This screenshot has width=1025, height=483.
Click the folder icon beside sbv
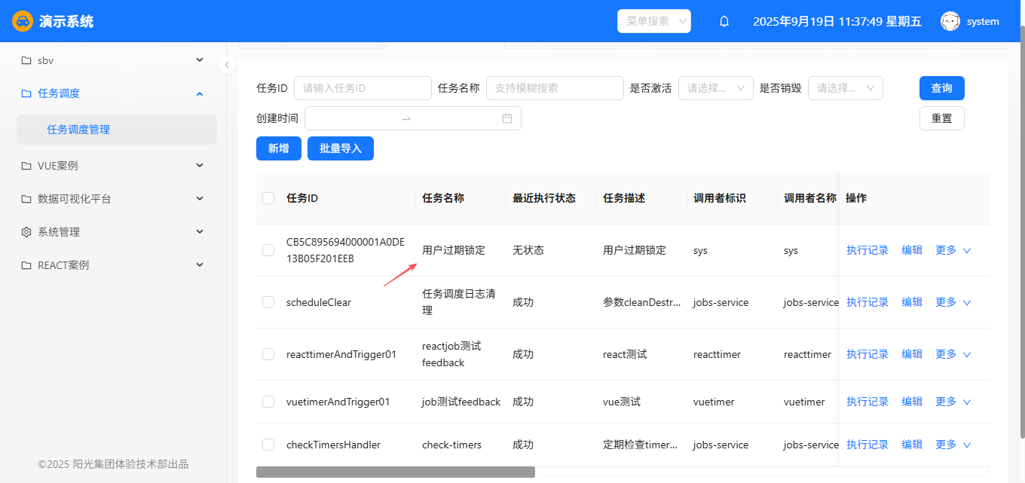[x=26, y=60]
